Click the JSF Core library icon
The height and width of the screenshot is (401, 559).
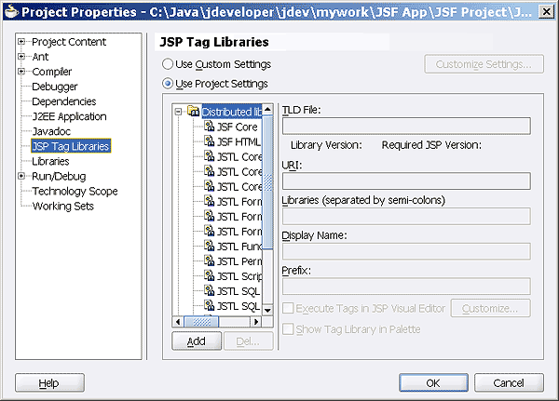click(210, 127)
